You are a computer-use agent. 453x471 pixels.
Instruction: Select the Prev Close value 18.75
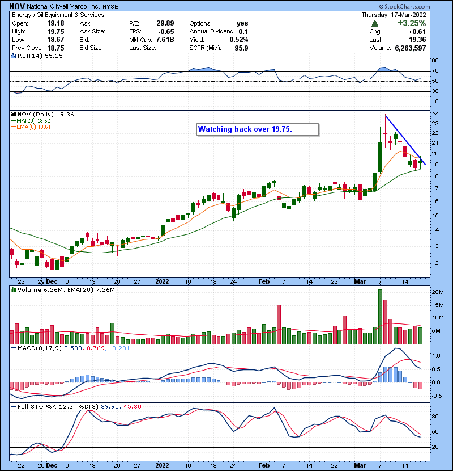pos(55,48)
